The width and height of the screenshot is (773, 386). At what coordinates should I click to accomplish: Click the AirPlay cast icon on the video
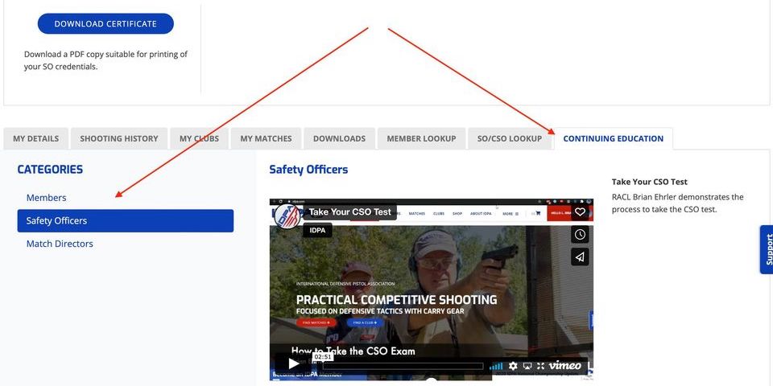pos(527,366)
